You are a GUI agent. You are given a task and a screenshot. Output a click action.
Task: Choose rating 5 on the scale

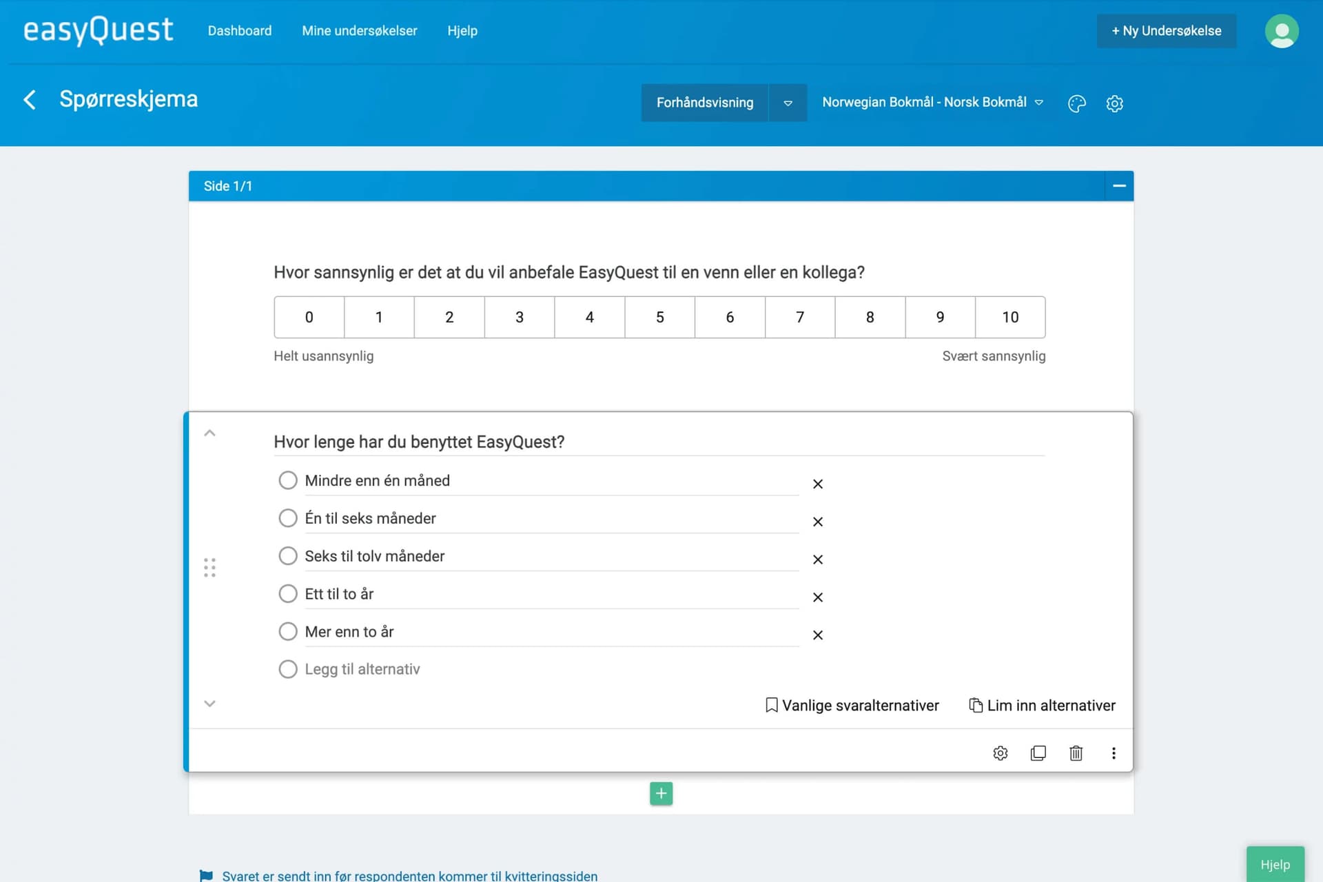coord(659,317)
